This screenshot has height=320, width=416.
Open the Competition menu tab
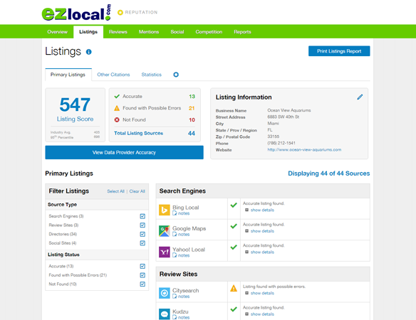[209, 32]
